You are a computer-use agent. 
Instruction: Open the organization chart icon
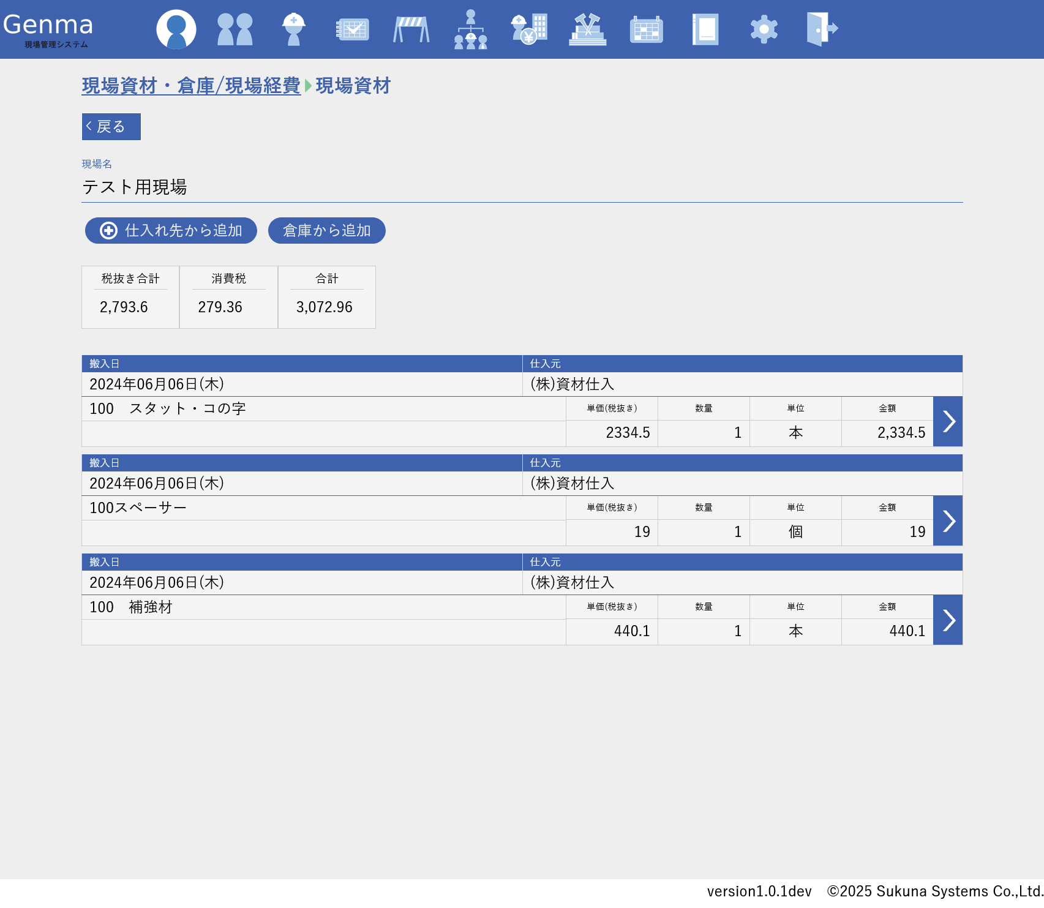(470, 29)
